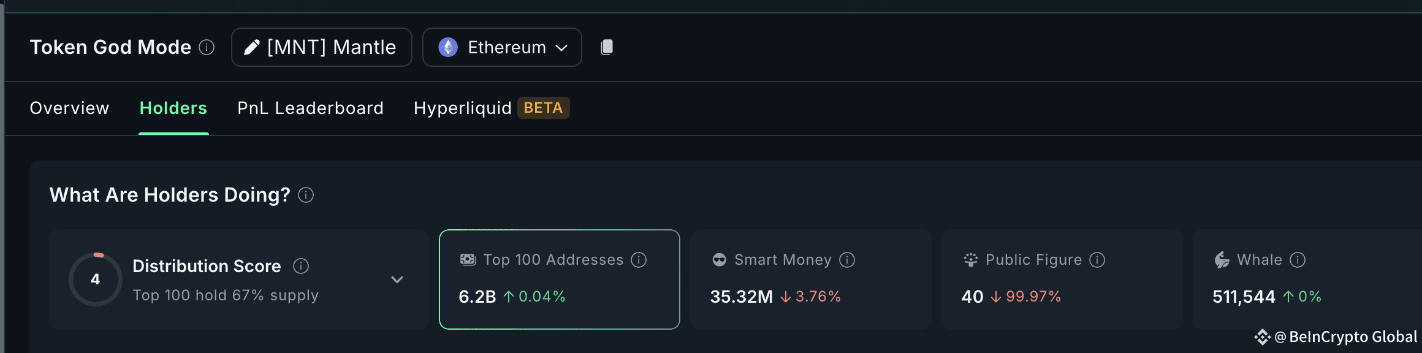Image resolution: width=1422 pixels, height=353 pixels.
Task: Click the Distribution Score circular gauge
Action: tap(96, 279)
